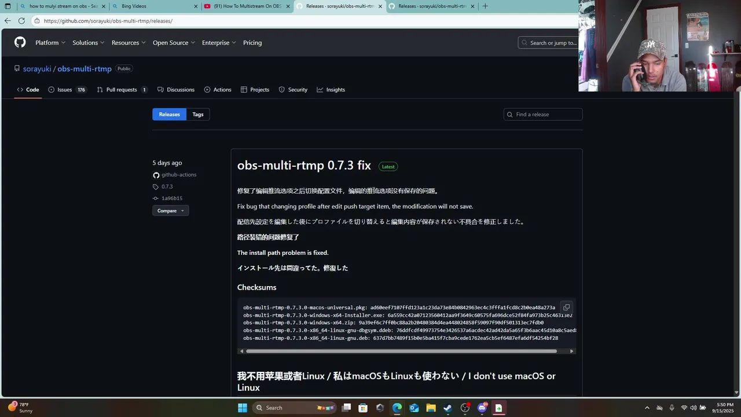Select the Releases button
This screenshot has height=417, width=741.
[170, 115]
